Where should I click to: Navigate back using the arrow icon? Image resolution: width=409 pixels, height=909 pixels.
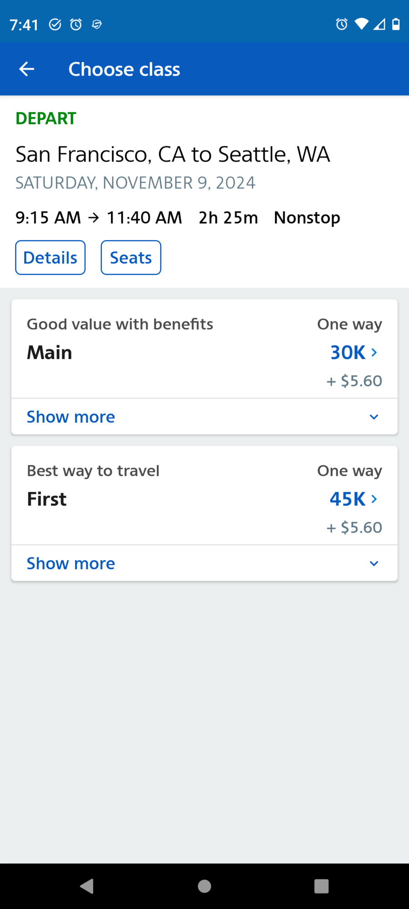click(x=26, y=69)
